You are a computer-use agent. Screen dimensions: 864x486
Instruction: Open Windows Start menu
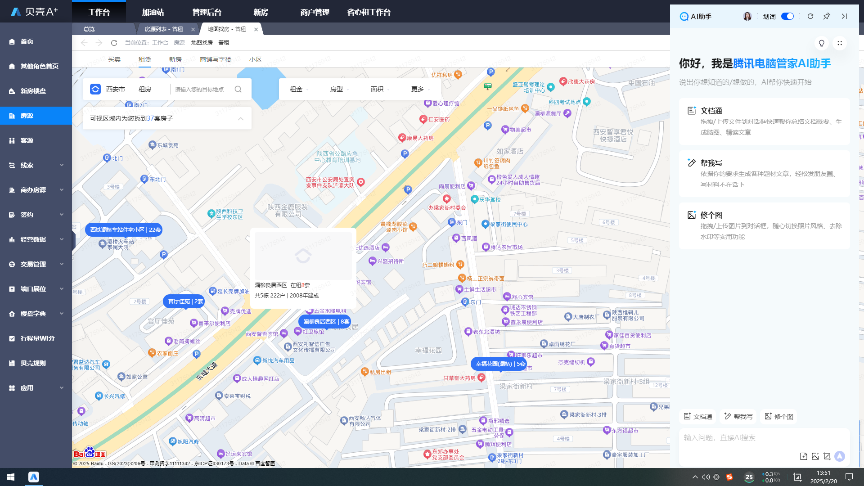click(11, 477)
